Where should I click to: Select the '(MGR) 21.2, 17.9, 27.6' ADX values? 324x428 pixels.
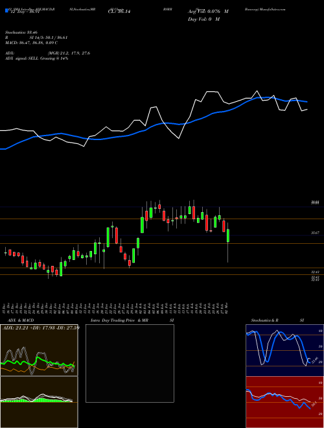point(69,53)
